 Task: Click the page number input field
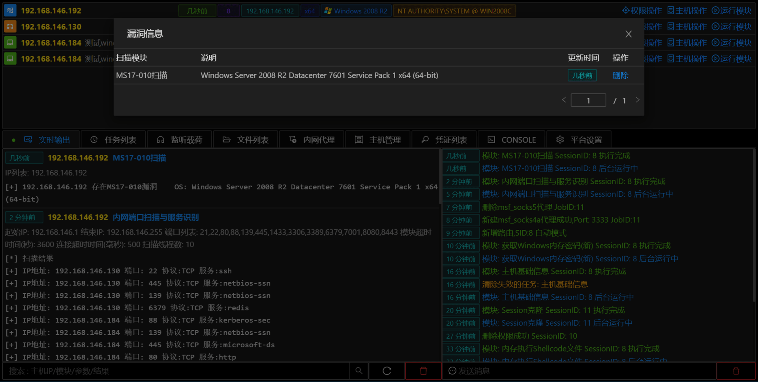588,100
